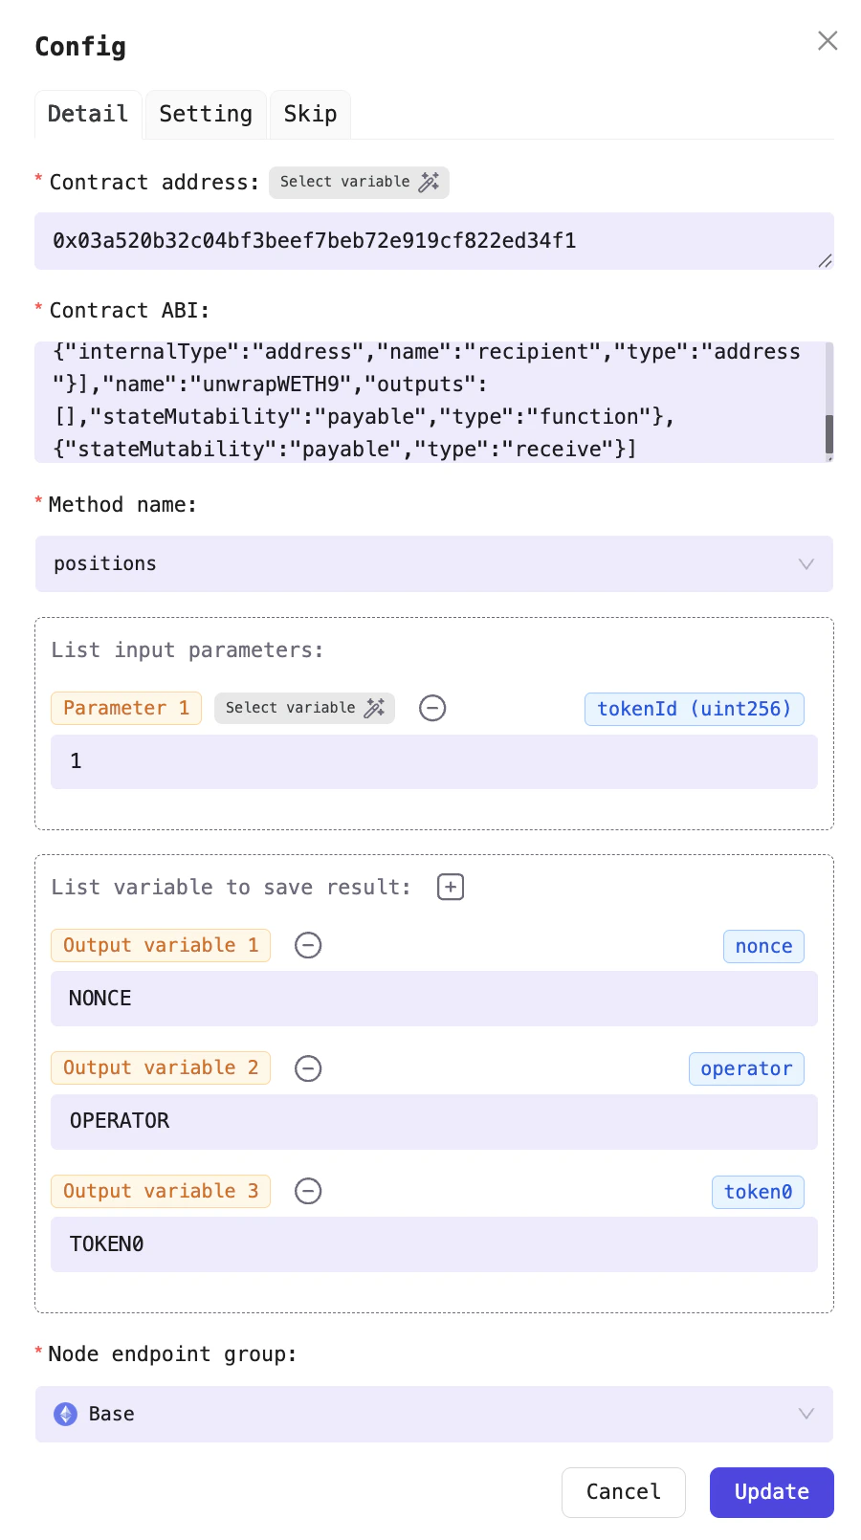Click the Contract ABI scrollbar

(x=828, y=430)
